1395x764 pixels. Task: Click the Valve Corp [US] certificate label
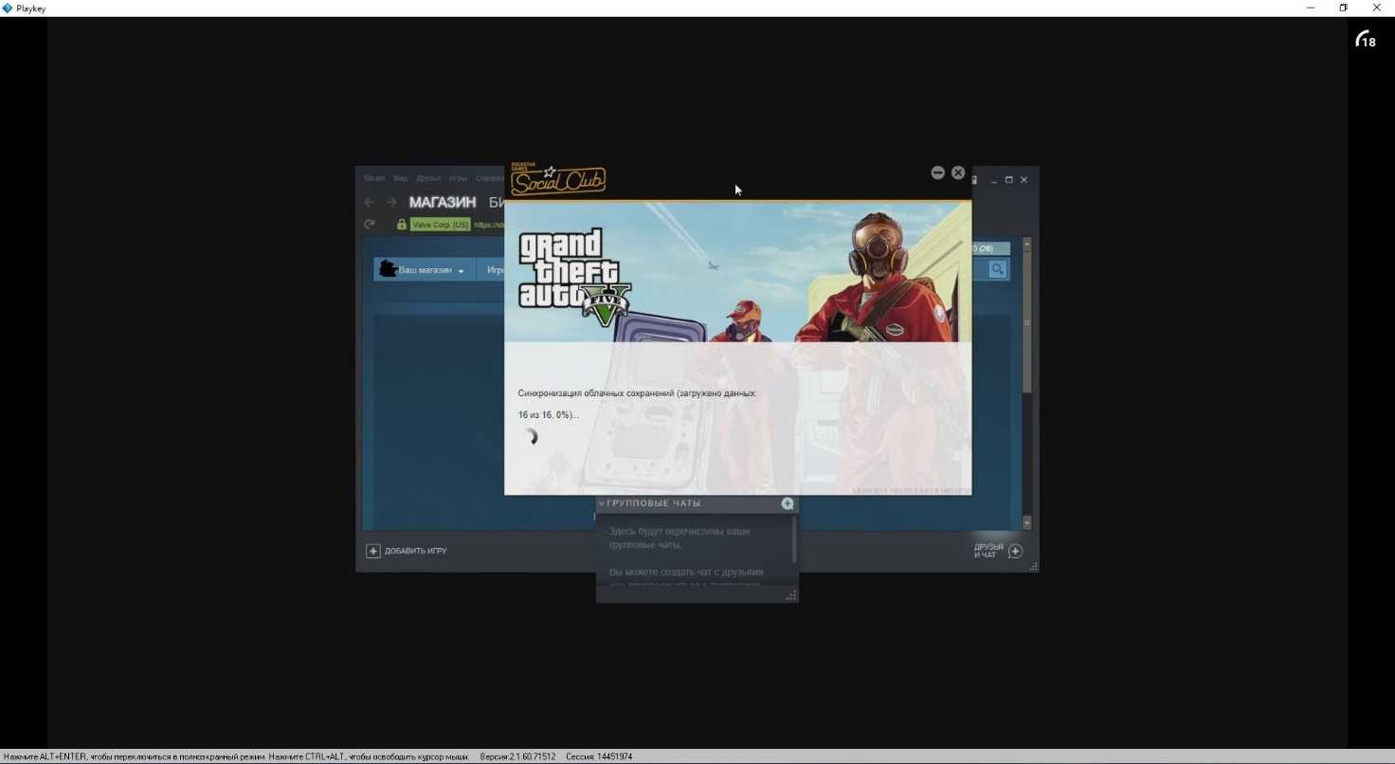[440, 225]
